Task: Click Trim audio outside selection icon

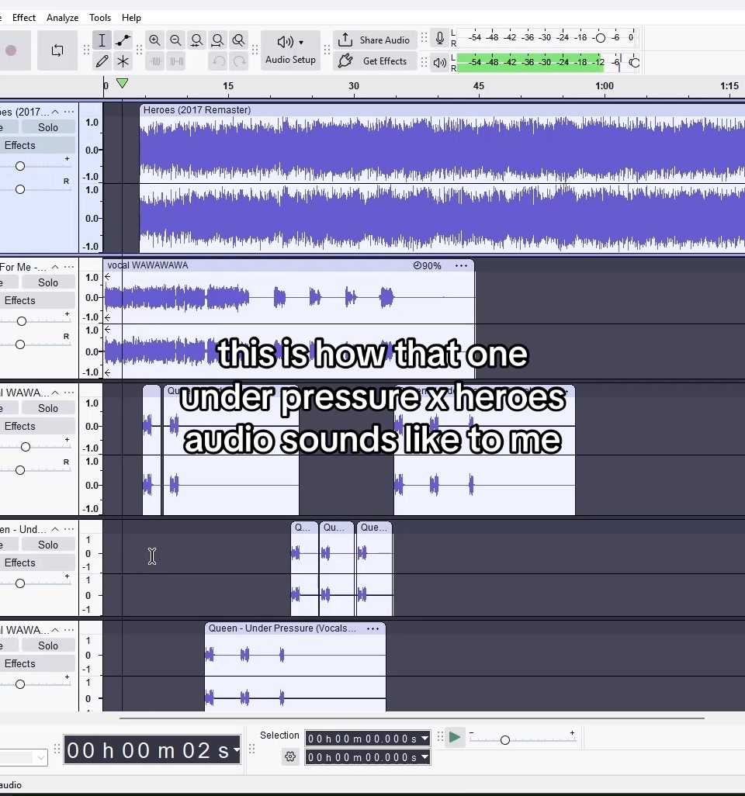Action: point(155,61)
